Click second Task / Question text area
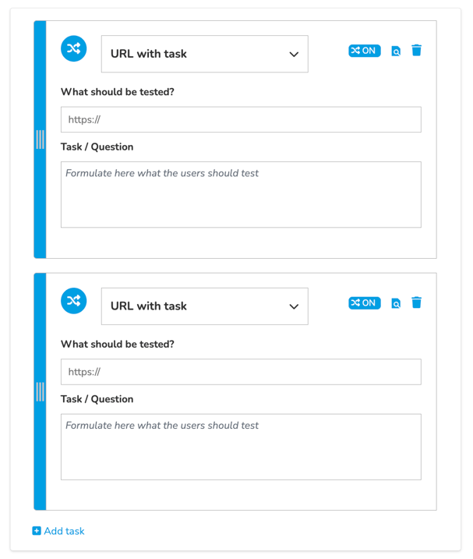473x559 pixels. 241,447
